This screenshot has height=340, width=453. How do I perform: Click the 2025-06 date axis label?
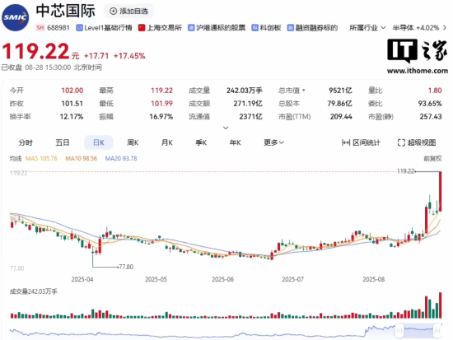(222, 279)
